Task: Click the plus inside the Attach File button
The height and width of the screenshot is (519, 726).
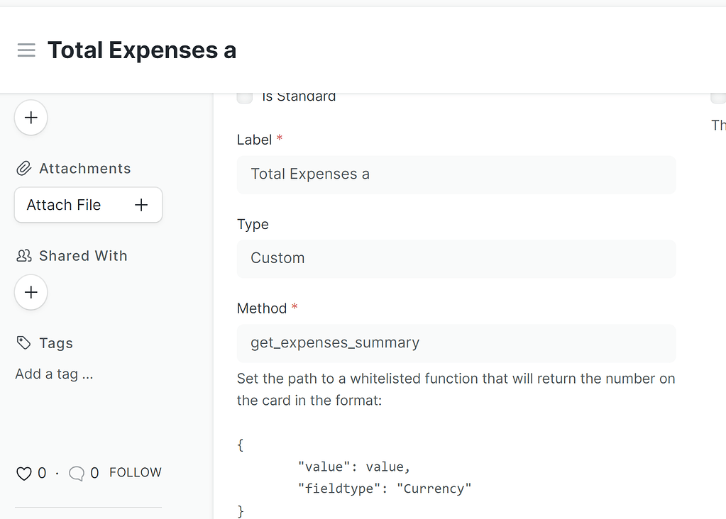Action: click(x=141, y=205)
